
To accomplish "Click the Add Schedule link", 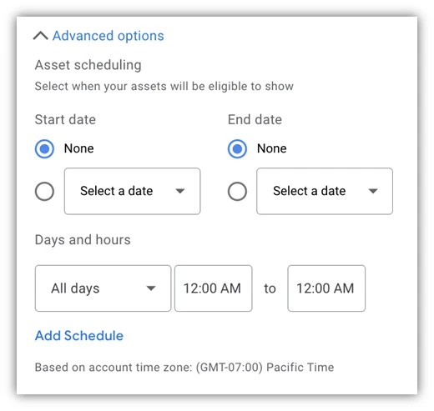I will [x=79, y=336].
